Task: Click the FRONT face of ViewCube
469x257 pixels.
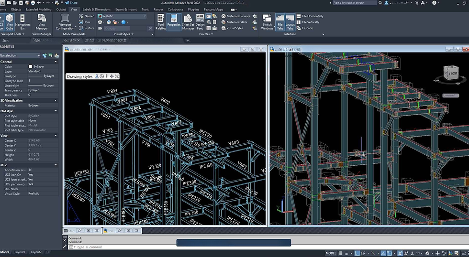Action: click(453, 74)
